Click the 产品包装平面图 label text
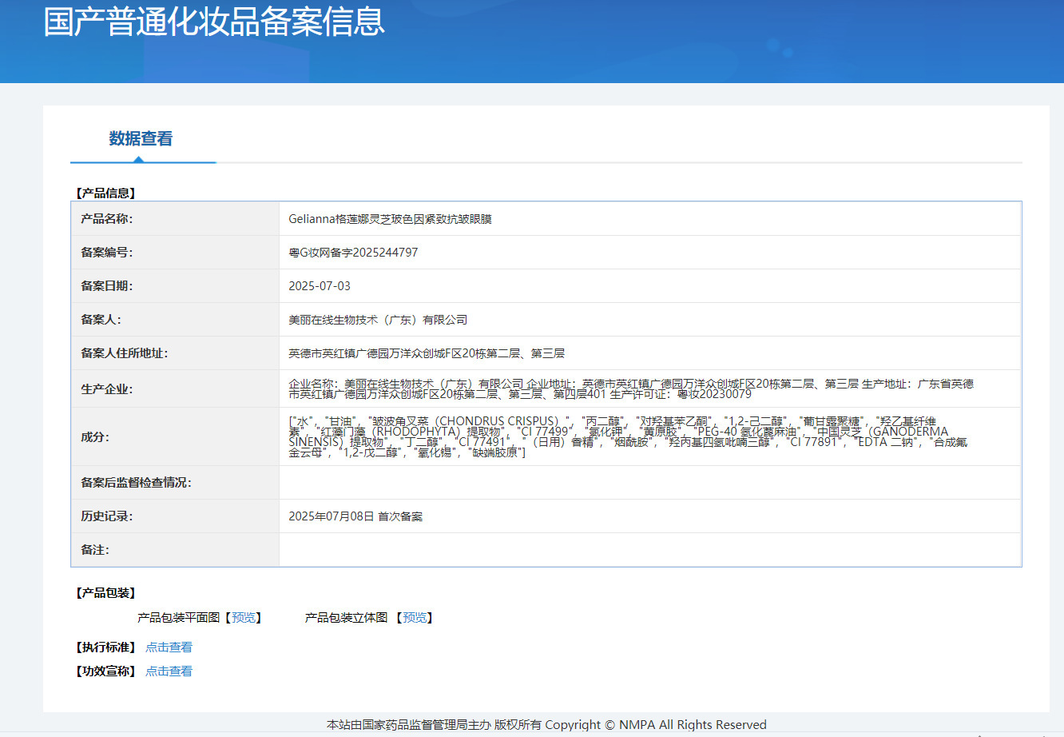 (x=178, y=618)
